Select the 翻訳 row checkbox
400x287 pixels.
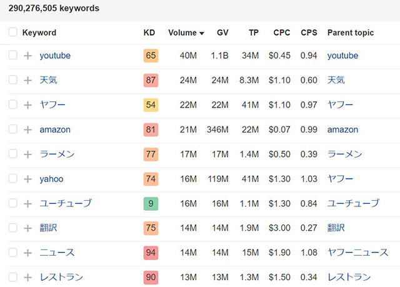pos(13,228)
